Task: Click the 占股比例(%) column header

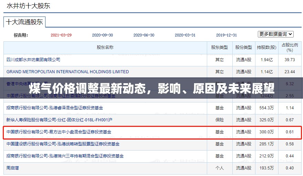Action: click(290, 48)
